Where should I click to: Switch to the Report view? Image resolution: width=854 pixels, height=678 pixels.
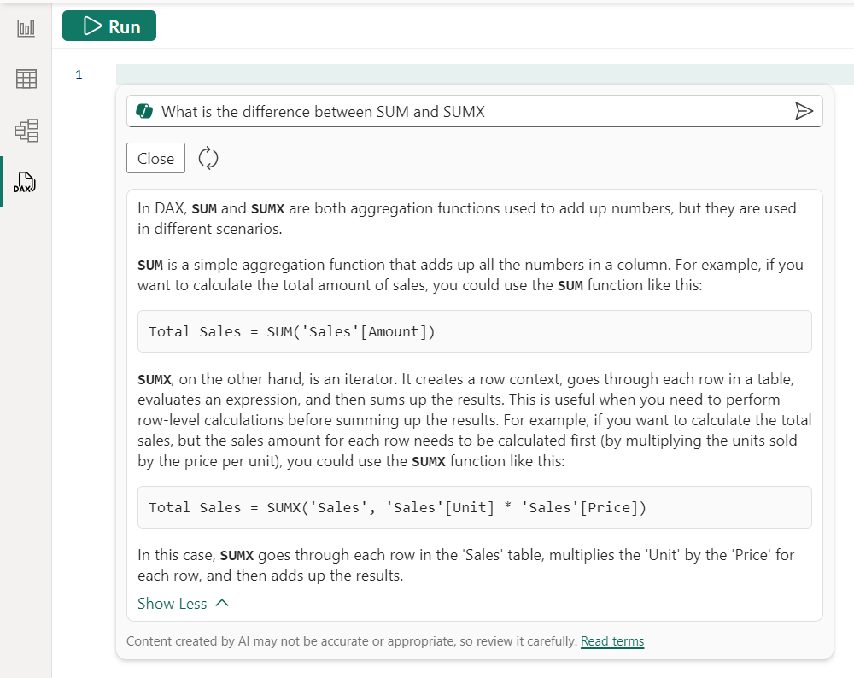pos(26,27)
